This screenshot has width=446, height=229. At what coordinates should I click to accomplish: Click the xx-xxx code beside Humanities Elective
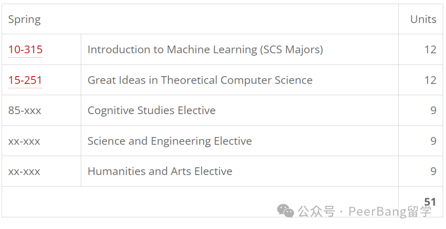pyautogui.click(x=24, y=171)
